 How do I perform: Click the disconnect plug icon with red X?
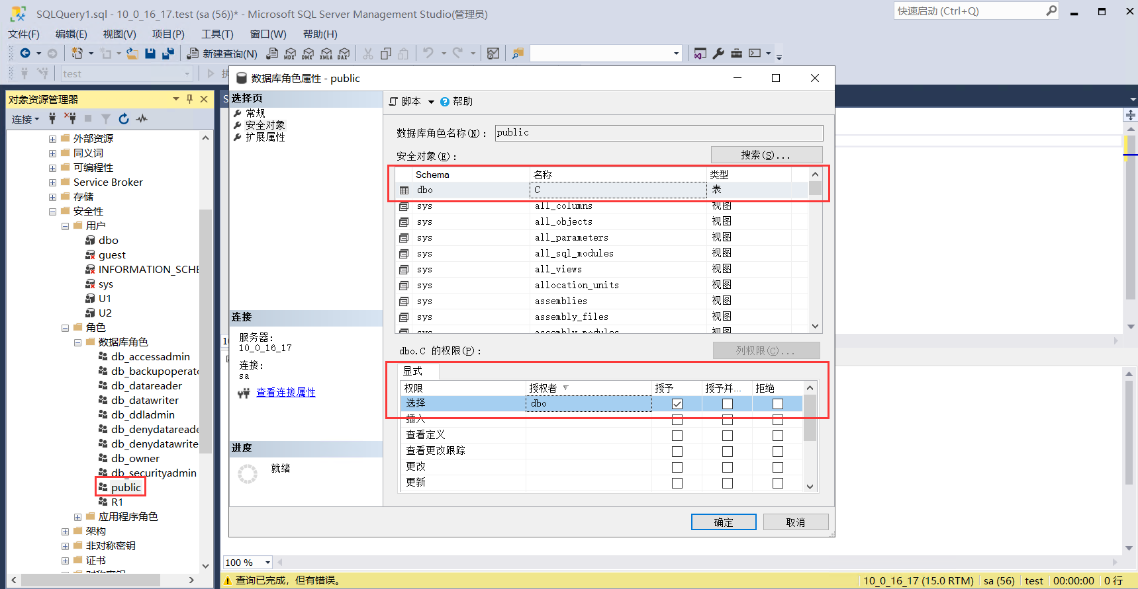click(70, 118)
